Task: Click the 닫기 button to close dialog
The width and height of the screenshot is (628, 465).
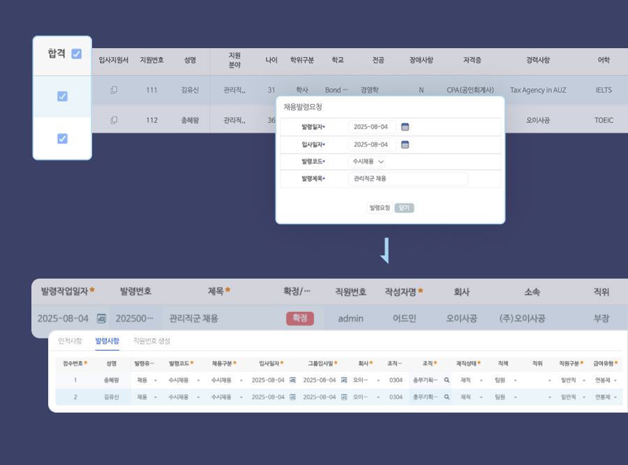Action: click(405, 207)
